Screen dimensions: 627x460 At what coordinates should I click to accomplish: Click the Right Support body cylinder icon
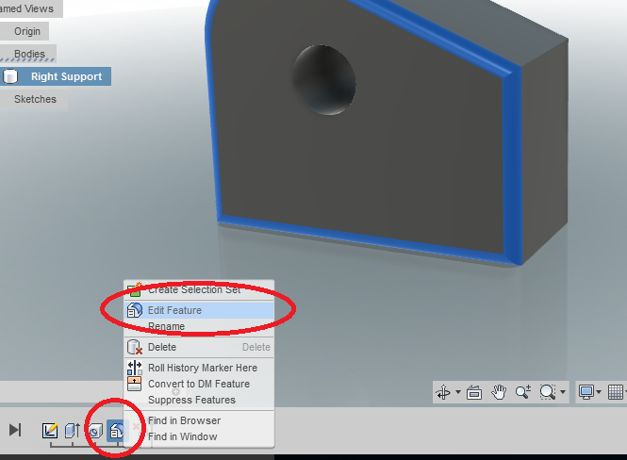[10, 76]
